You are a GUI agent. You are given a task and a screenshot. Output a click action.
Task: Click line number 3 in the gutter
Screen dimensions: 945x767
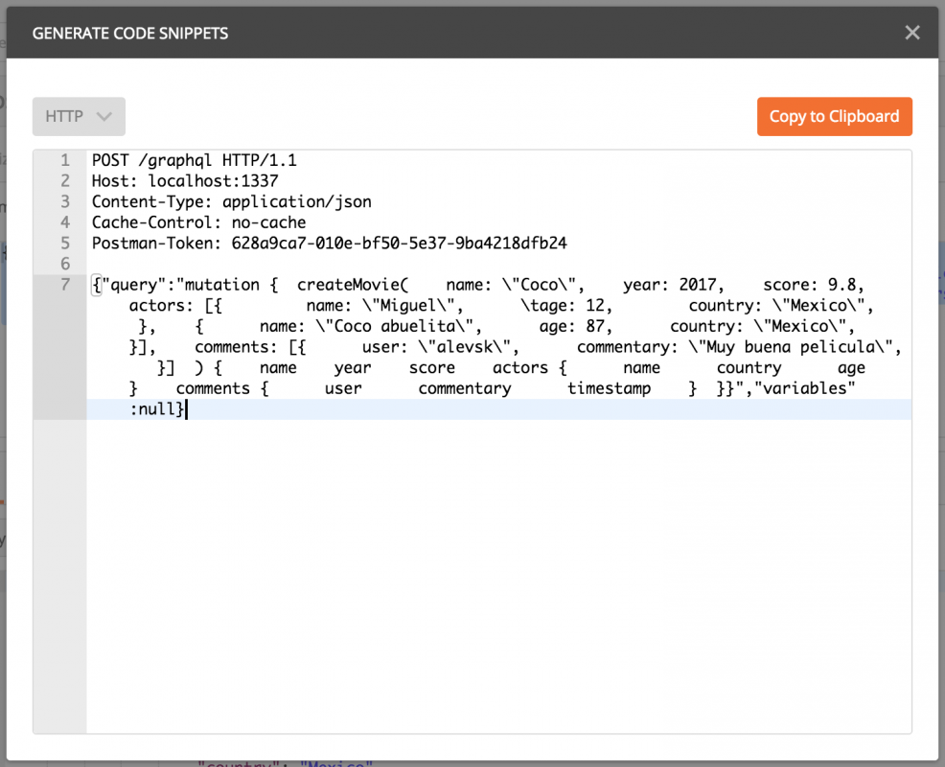click(x=65, y=201)
